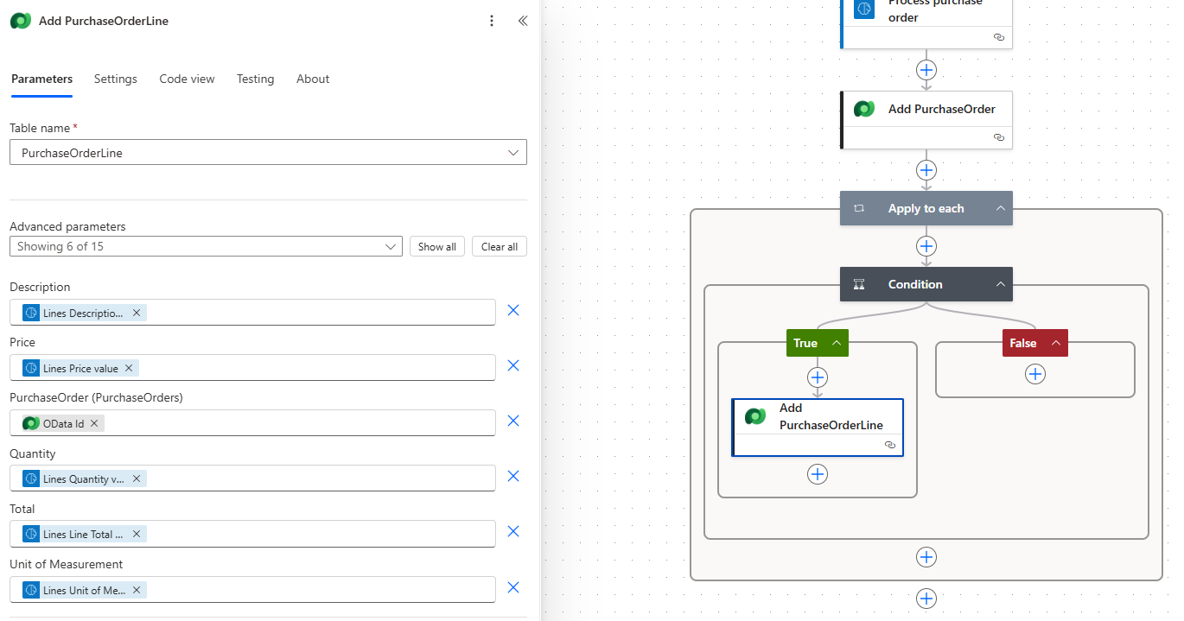Click the Show all button
Screen dimensions: 1184x621
pos(436,246)
